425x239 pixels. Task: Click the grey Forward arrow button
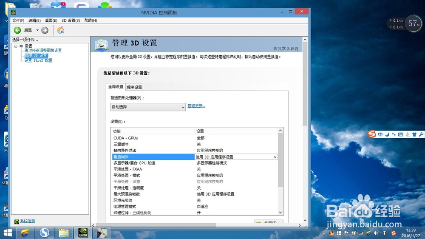(x=45, y=30)
